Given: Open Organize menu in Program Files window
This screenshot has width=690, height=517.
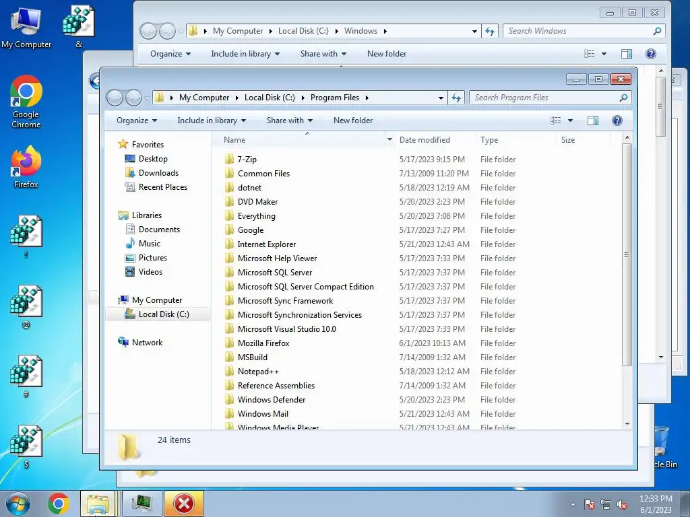Looking at the screenshot, I should pyautogui.click(x=136, y=120).
